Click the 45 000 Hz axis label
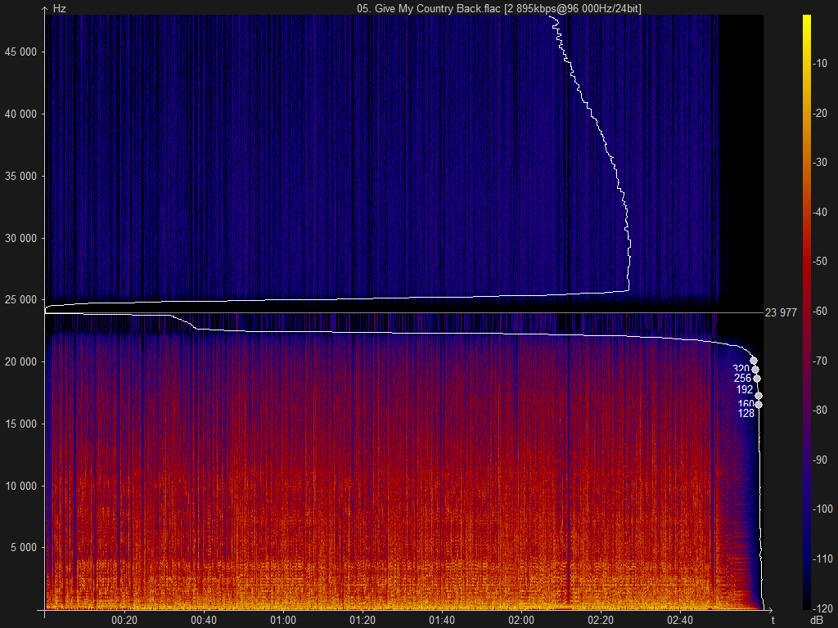 click(20, 52)
